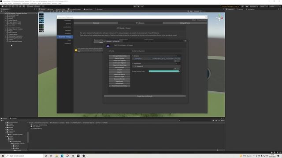Open Microsoft Edge from the taskbar

click(62, 156)
